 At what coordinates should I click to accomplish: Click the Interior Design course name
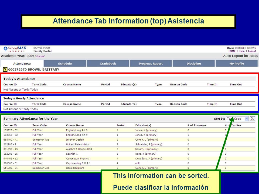[x=75, y=140]
